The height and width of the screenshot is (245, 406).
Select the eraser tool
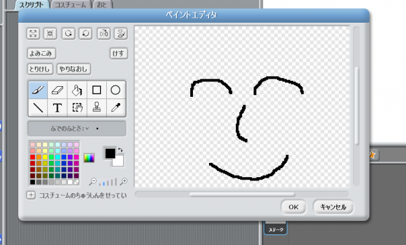pos(57,90)
